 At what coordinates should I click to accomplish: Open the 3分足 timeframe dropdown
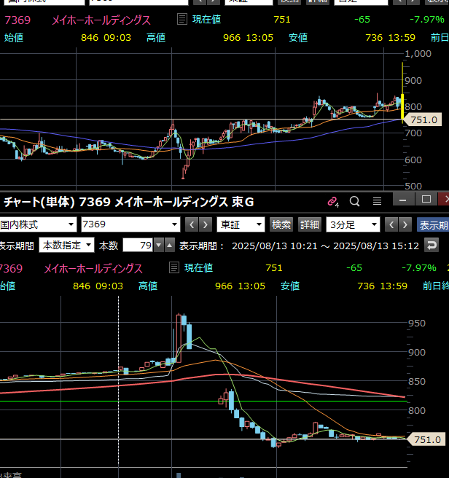pos(354,225)
